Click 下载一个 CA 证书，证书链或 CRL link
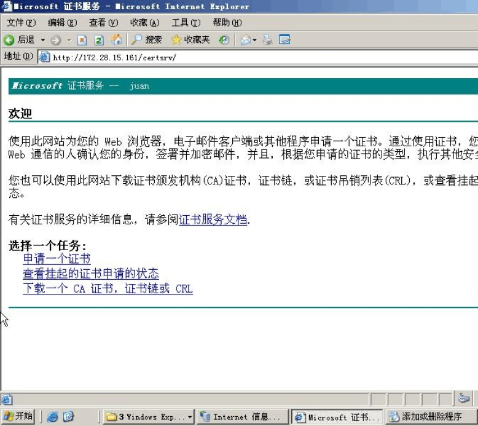 tap(108, 288)
